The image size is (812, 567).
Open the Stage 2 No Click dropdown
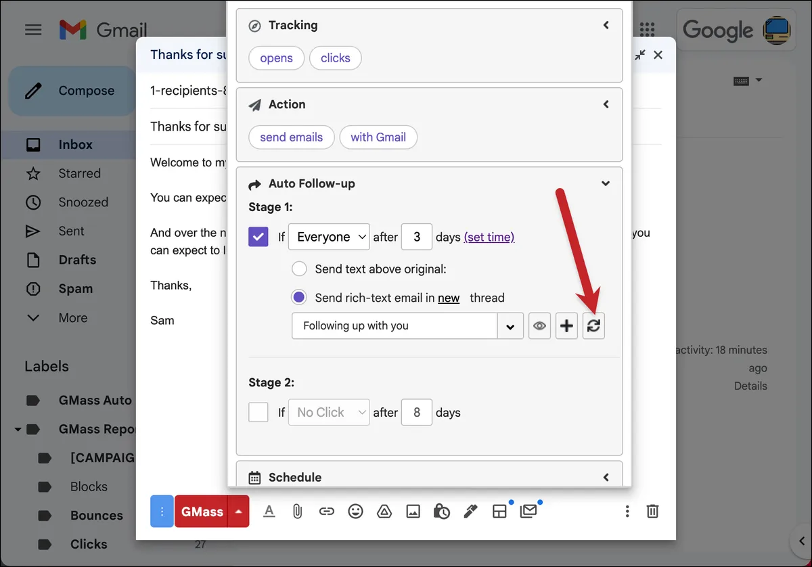(329, 412)
